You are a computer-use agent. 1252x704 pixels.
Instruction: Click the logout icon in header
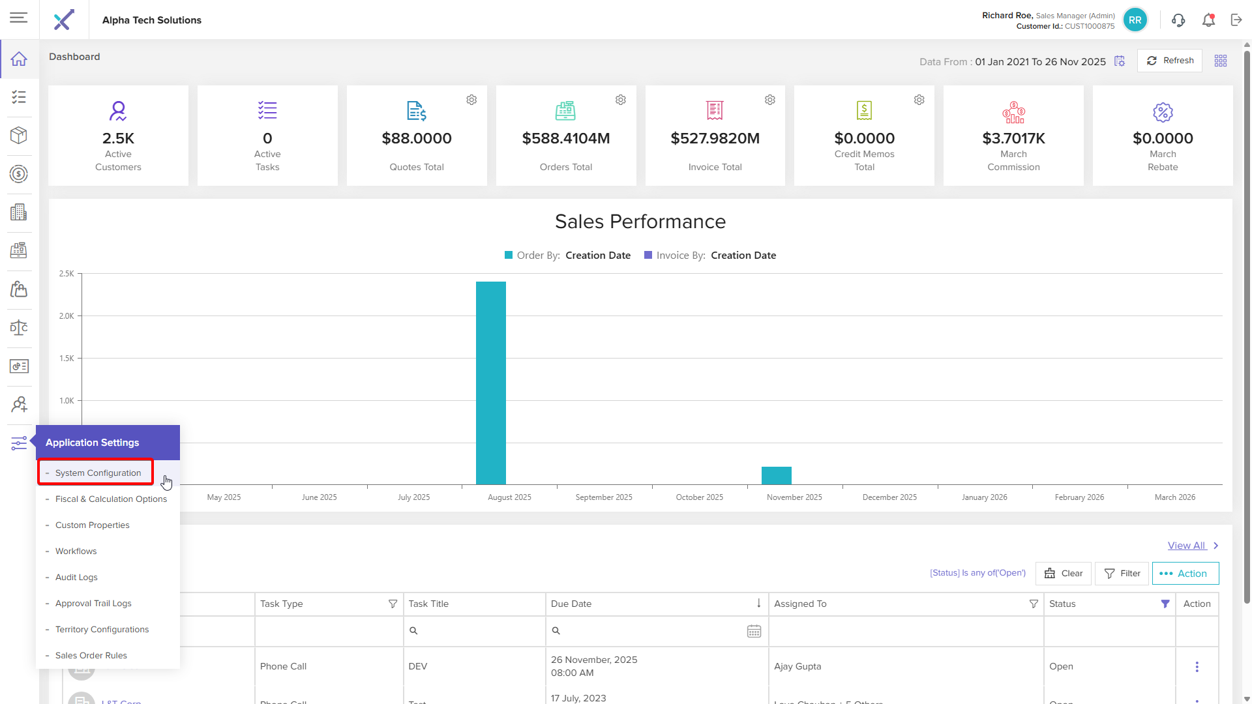point(1236,20)
